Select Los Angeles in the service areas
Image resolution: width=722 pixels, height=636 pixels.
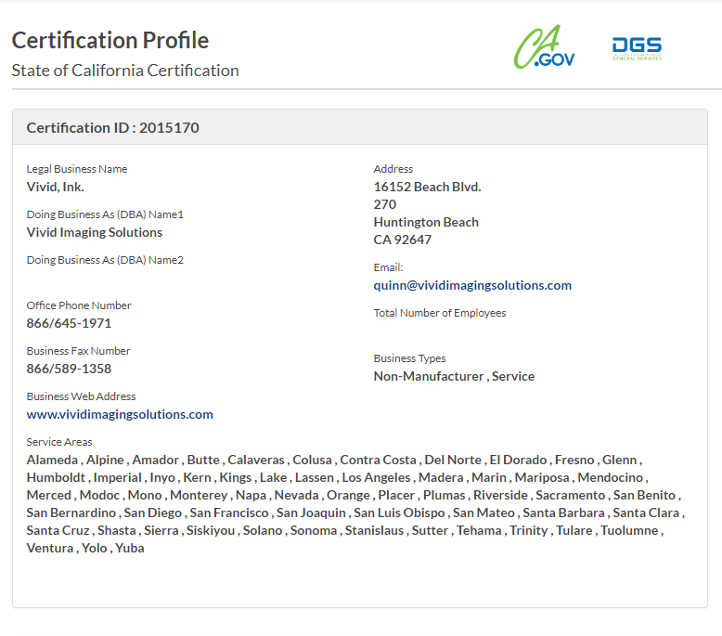(376, 477)
